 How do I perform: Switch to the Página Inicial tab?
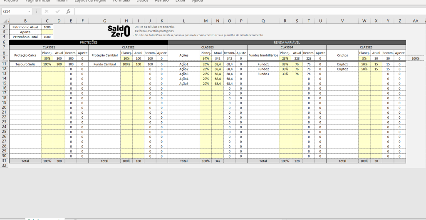tap(37, 1)
